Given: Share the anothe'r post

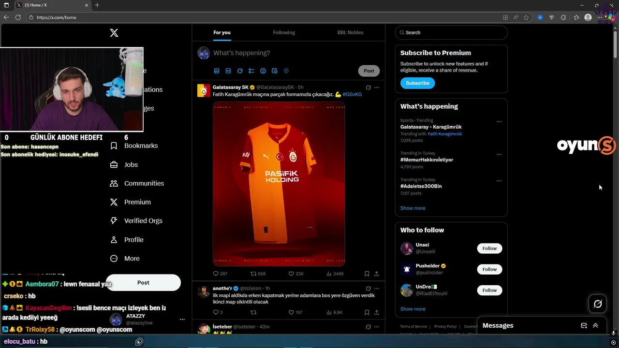Looking at the screenshot, I should pyautogui.click(x=377, y=312).
